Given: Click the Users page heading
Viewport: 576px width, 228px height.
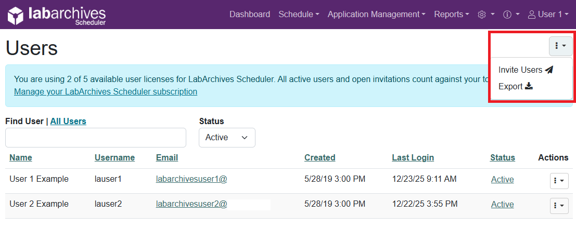Looking at the screenshot, I should (32, 48).
